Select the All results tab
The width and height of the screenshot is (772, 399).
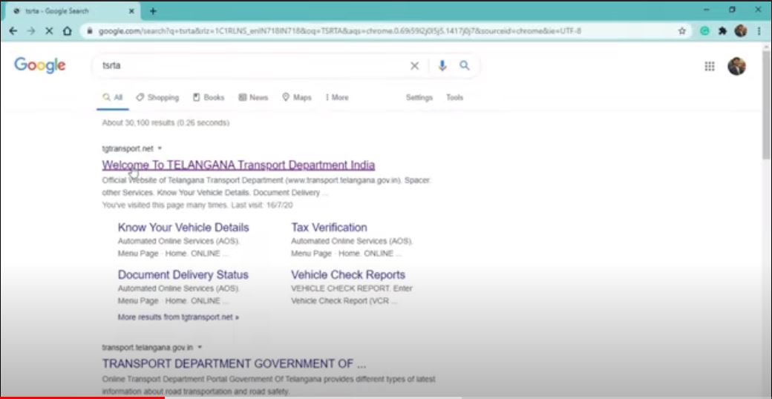(113, 98)
